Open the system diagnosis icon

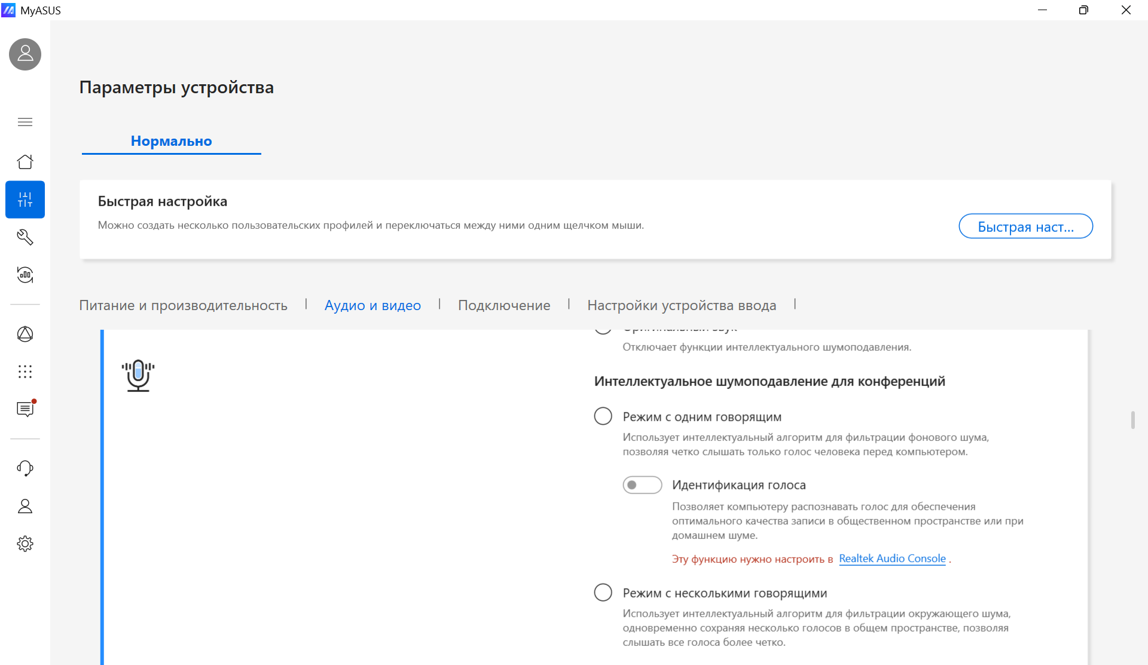point(25,275)
